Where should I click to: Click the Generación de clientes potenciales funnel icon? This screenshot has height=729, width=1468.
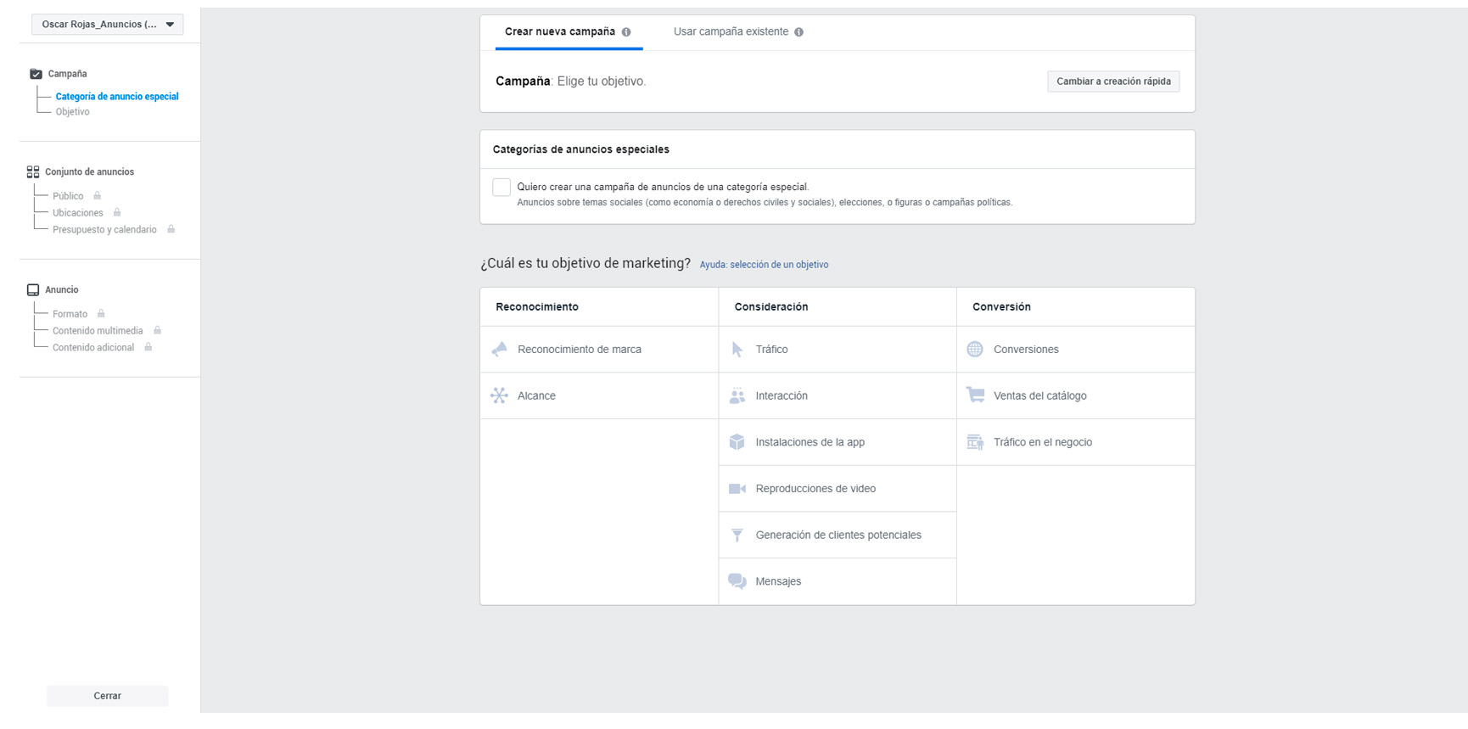point(737,535)
